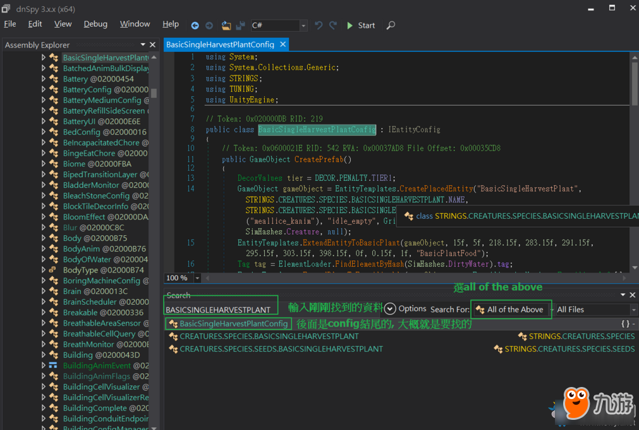Click the Redo toolbar icon
This screenshot has width=639, height=430.
click(333, 25)
